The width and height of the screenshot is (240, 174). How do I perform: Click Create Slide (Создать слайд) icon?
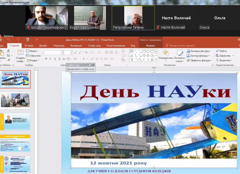tap(20, 52)
